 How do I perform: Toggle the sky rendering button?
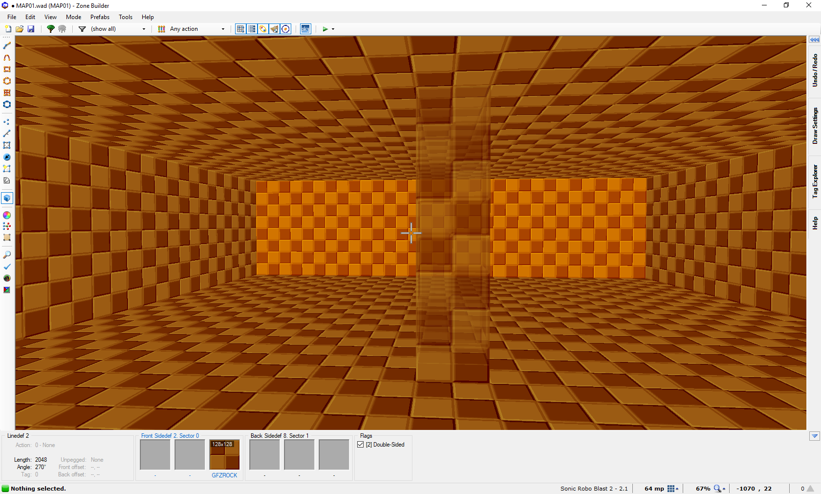[305, 29]
